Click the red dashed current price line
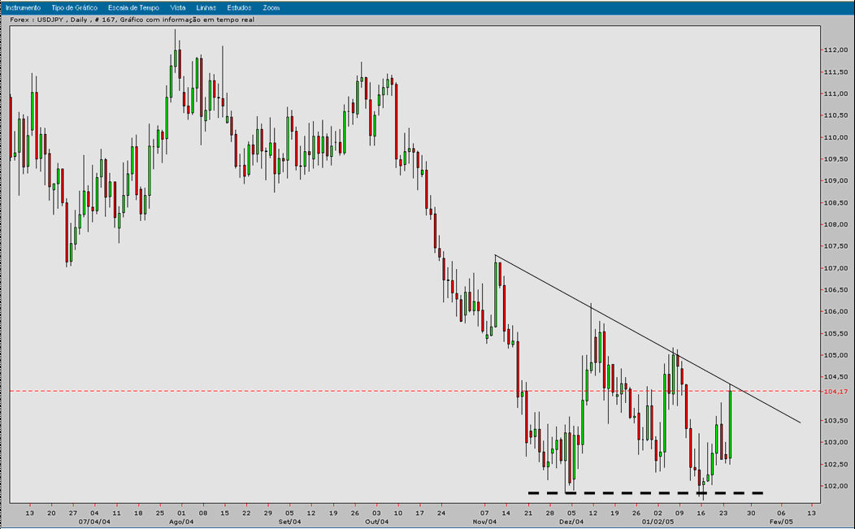Screen dimensions: 855x529 tap(325, 390)
